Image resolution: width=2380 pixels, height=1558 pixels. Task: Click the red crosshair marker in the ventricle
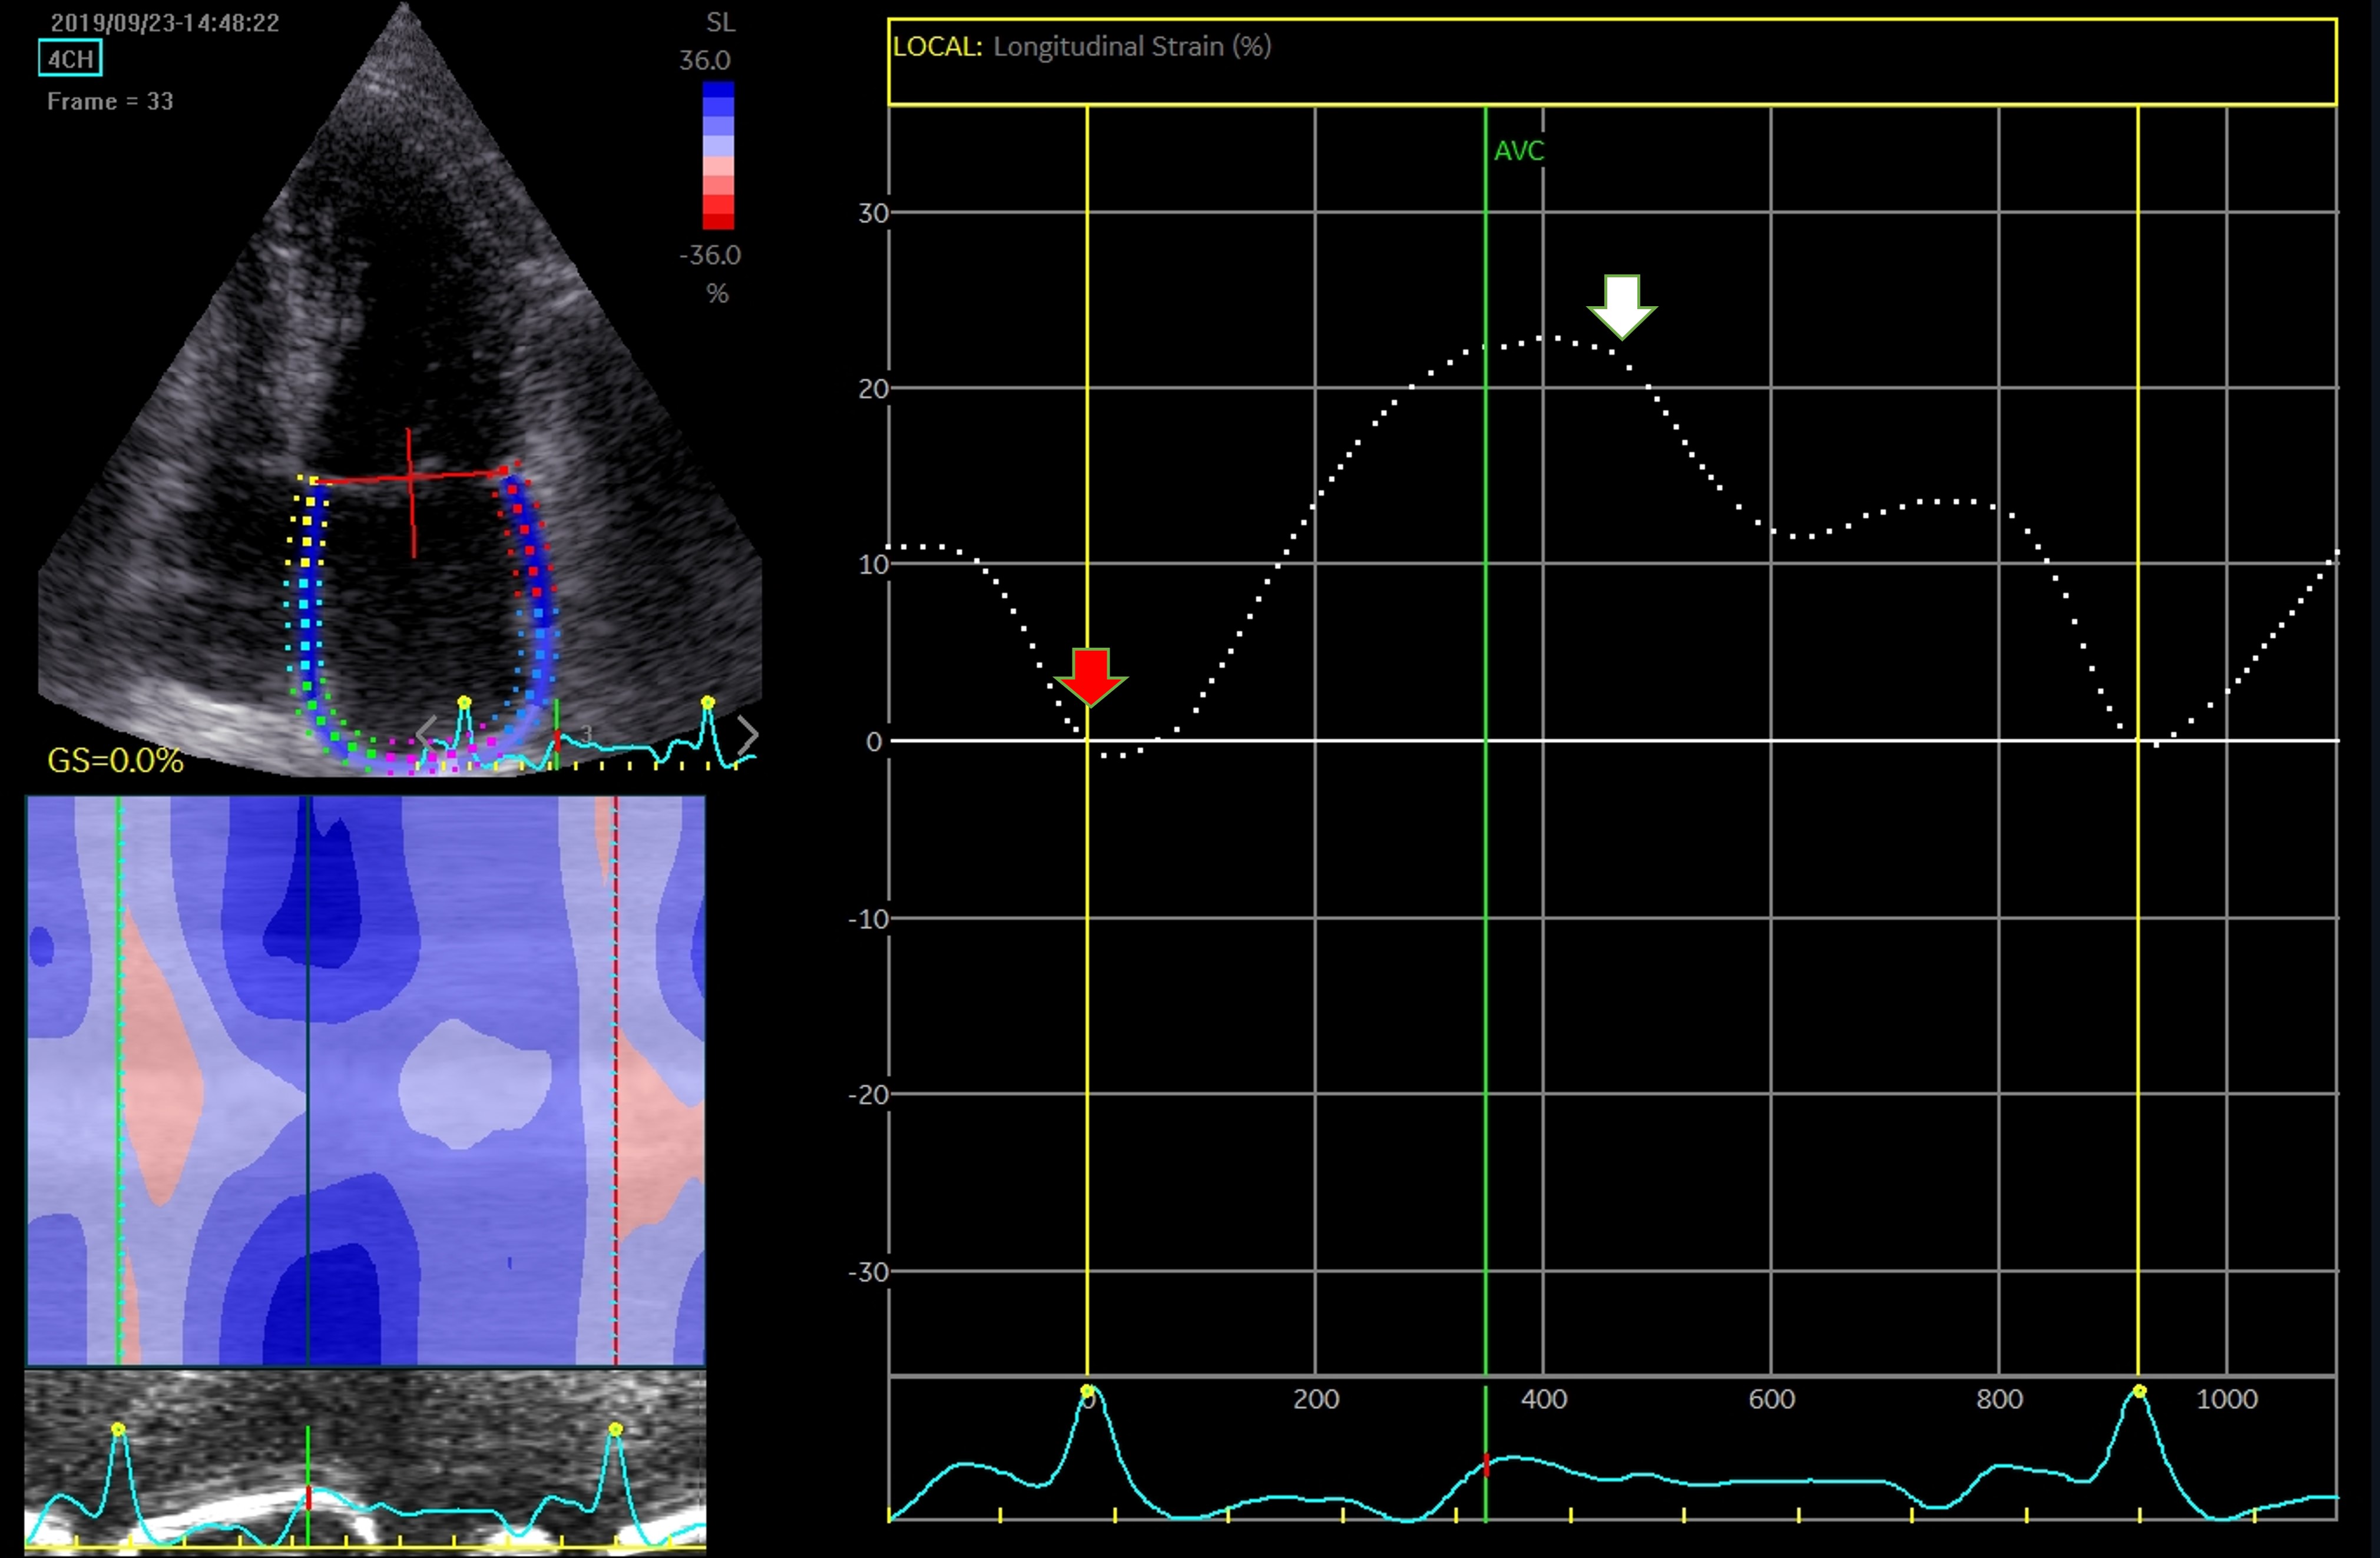(411, 478)
